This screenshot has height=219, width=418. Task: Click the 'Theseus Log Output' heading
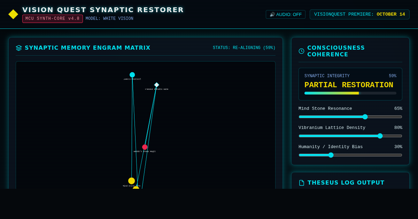tap(346, 183)
